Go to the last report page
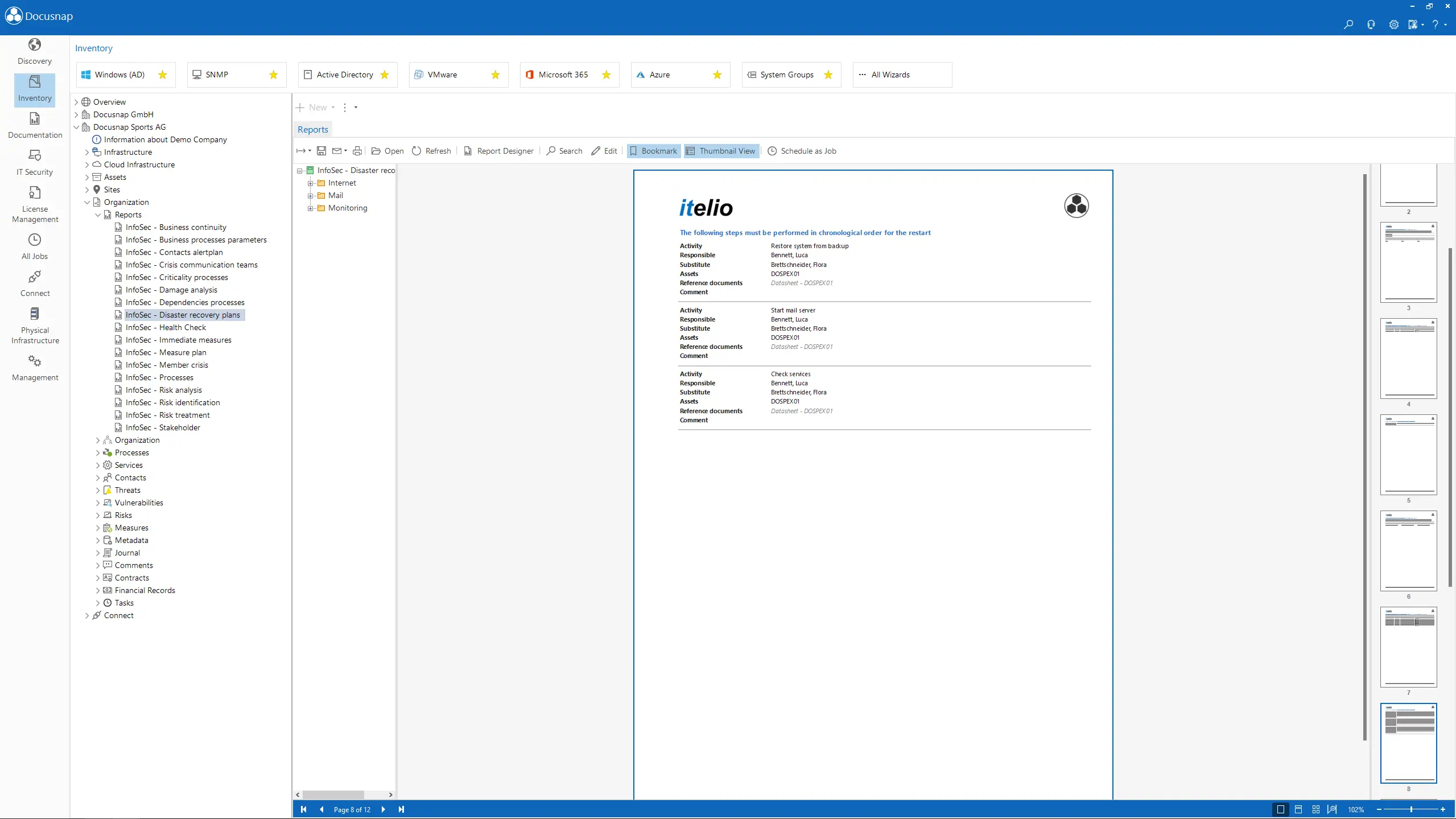 pos(401,809)
